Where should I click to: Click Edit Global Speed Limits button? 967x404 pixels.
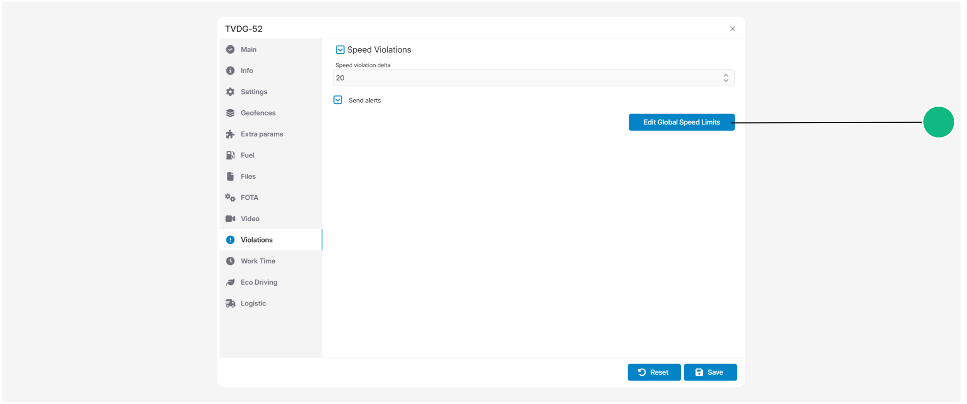(681, 122)
